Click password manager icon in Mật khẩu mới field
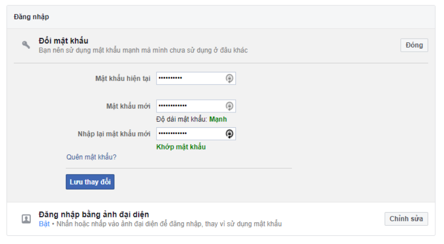444x244 pixels. [229, 106]
